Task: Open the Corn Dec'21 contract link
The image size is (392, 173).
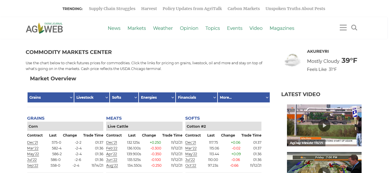Action: [32, 143]
